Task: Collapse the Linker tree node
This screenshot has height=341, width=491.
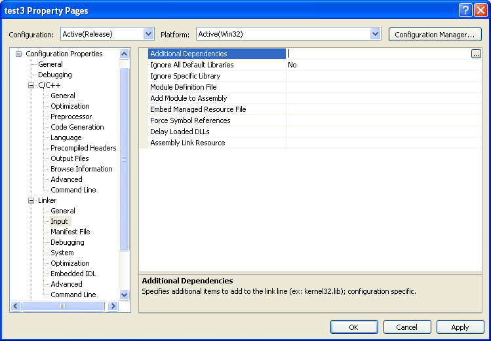Action: (x=31, y=201)
